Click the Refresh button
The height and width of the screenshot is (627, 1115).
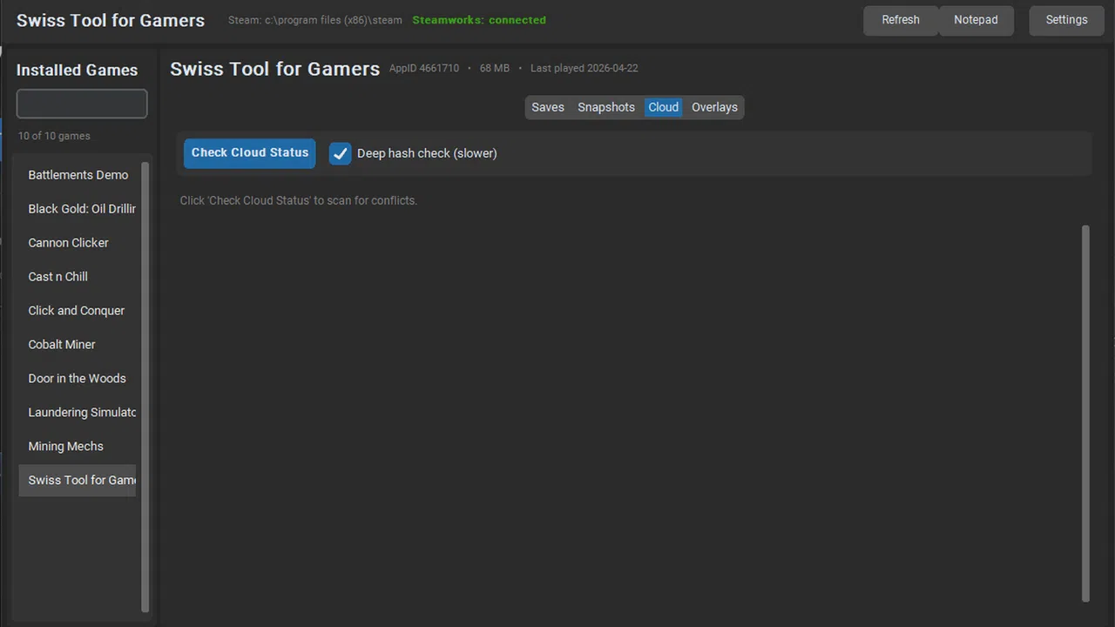[901, 20]
